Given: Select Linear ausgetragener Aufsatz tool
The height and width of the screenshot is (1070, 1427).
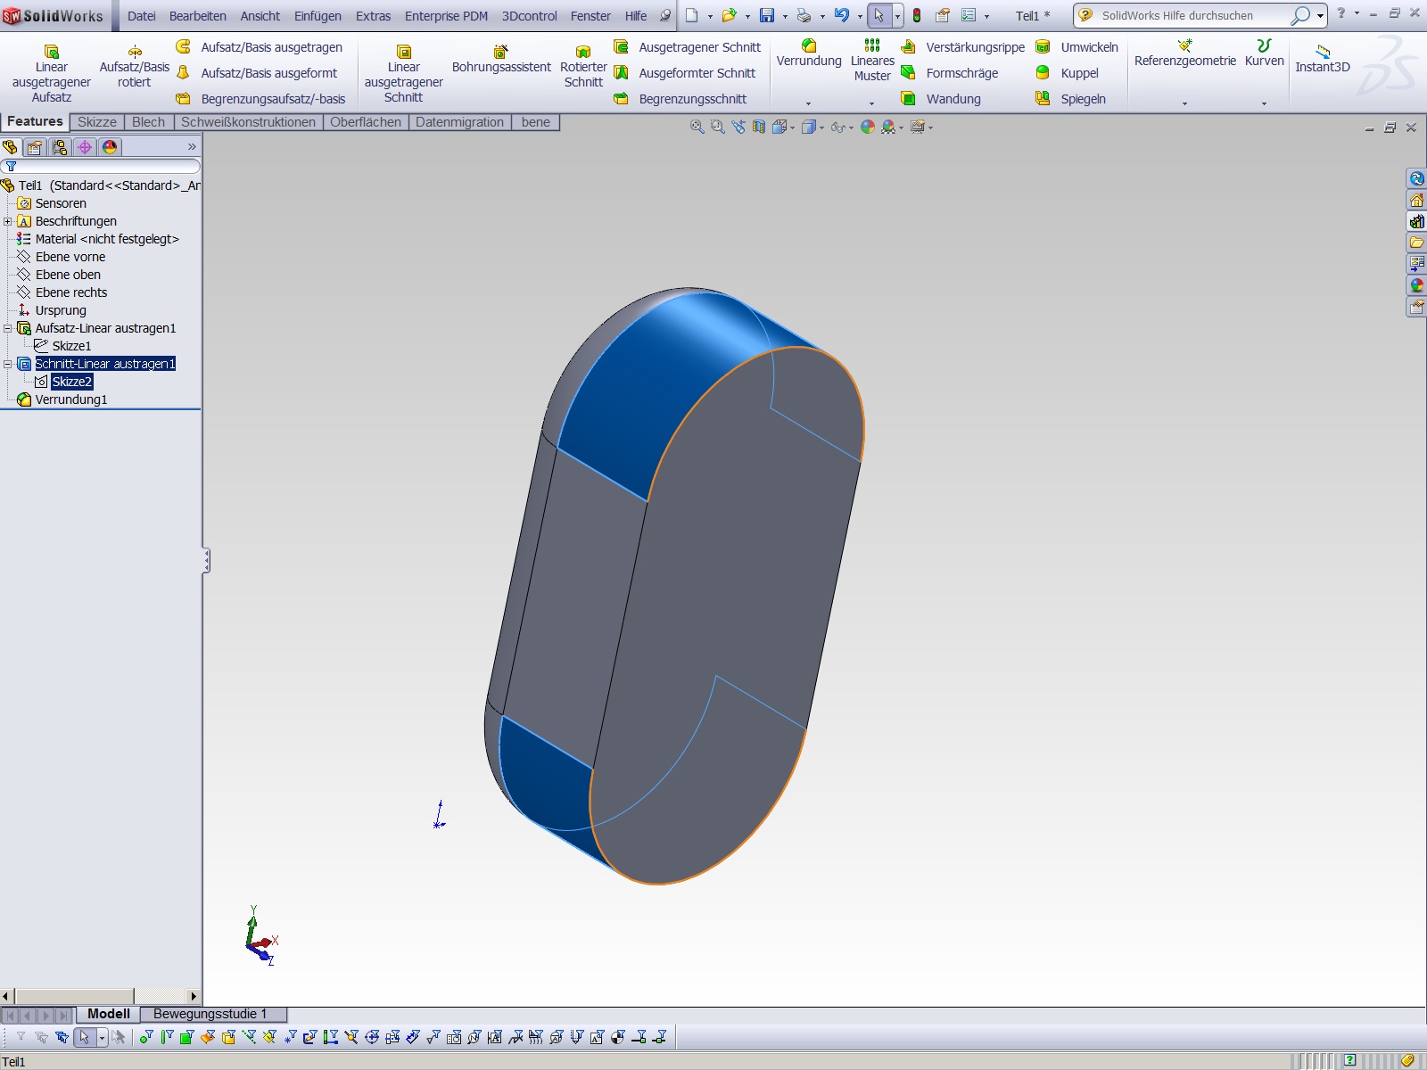Looking at the screenshot, I should [x=52, y=73].
